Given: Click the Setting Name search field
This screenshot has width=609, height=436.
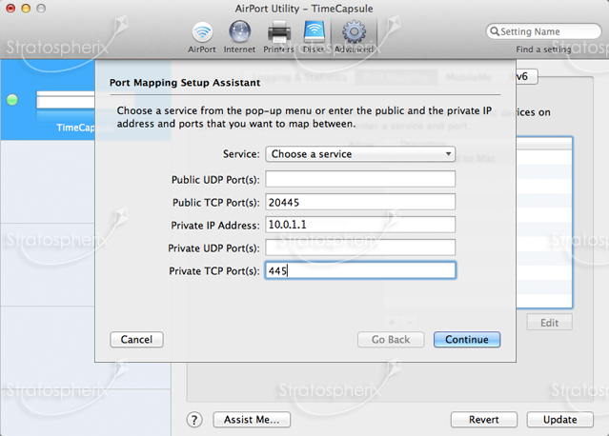Looking at the screenshot, I should click(x=544, y=31).
